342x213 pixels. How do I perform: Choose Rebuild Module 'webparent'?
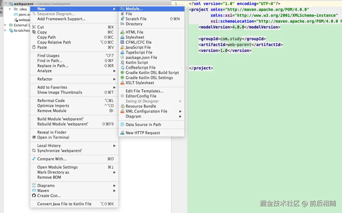(x=74, y=124)
